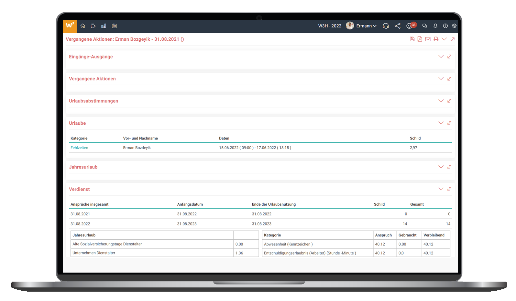
Task: Collapse the Verdienst section chevron
Action: coord(441,189)
